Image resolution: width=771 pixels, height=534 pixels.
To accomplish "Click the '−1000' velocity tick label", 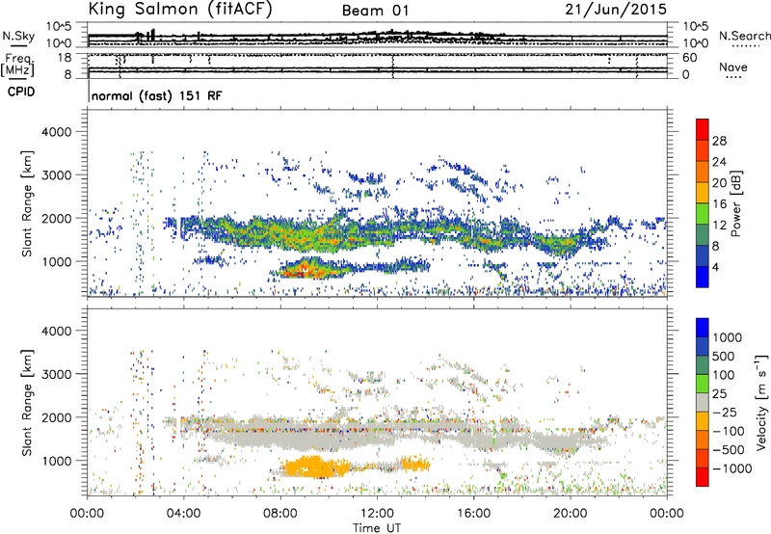I will 732,468.
